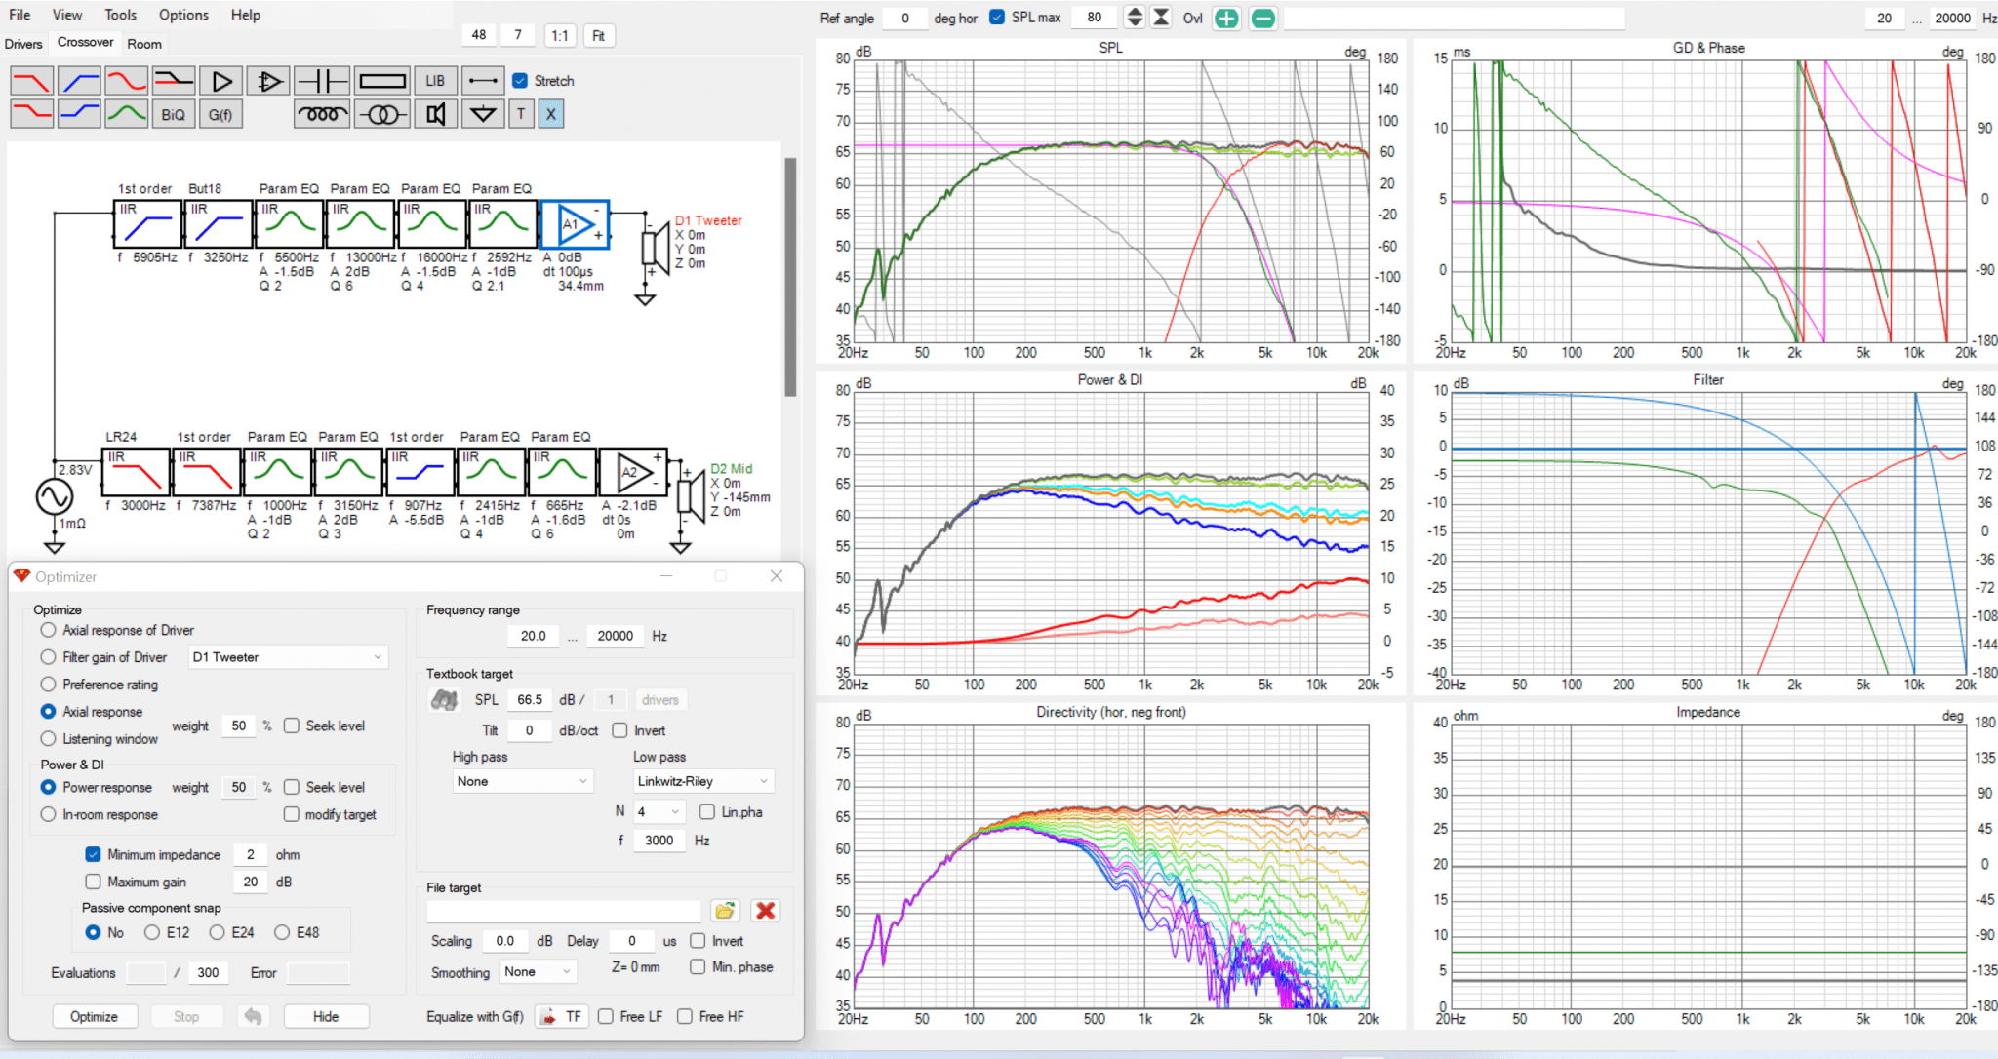Click the highlighted X toolbar button
1998x1059 pixels.
551,114
